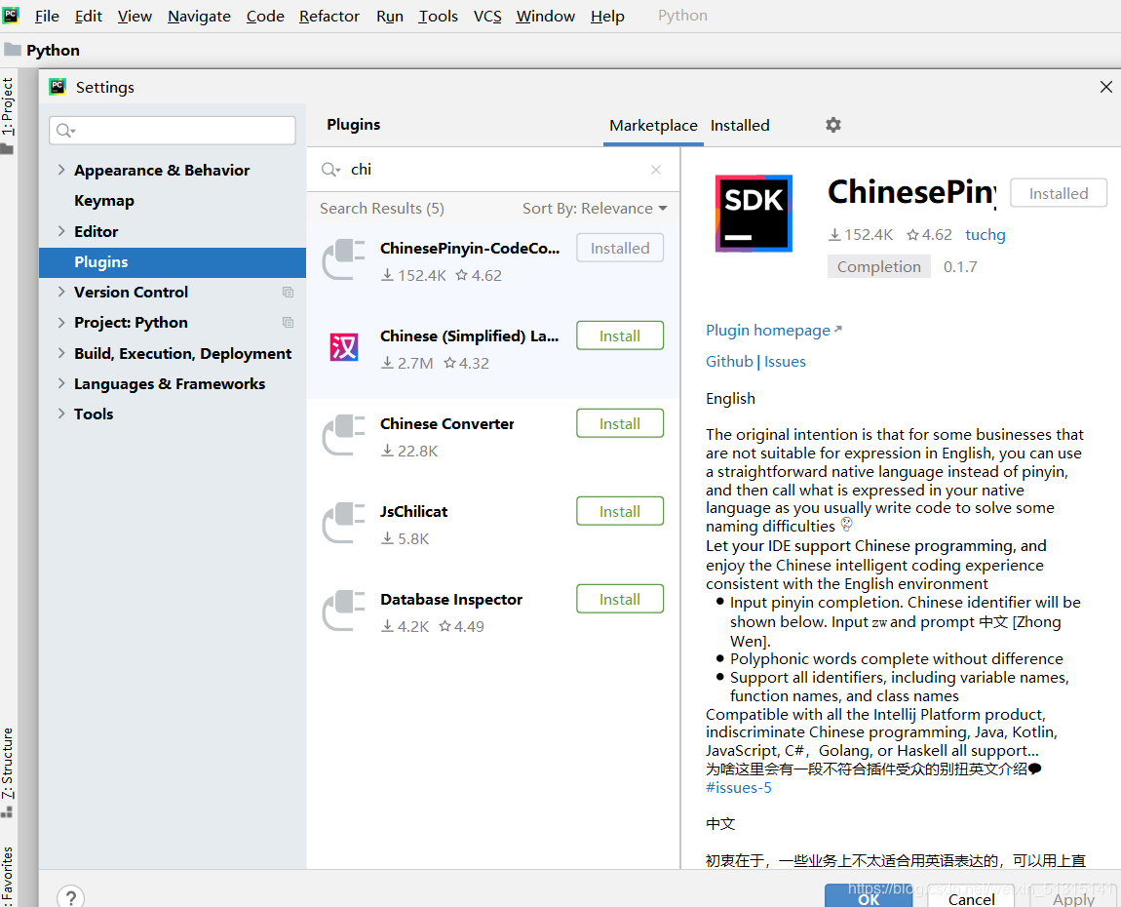1121x907 pixels.
Task: Open the Refactor menu
Action: pos(329,16)
